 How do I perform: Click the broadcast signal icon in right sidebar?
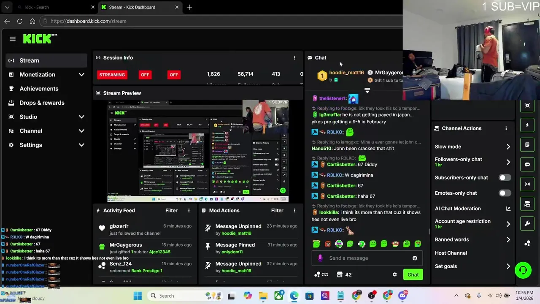click(527, 184)
